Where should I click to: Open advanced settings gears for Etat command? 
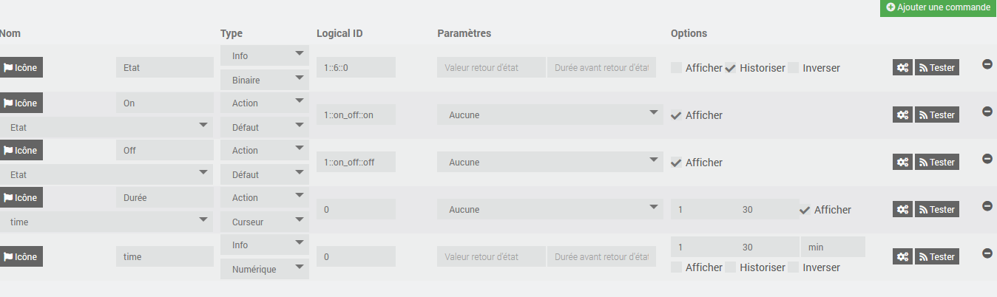902,67
